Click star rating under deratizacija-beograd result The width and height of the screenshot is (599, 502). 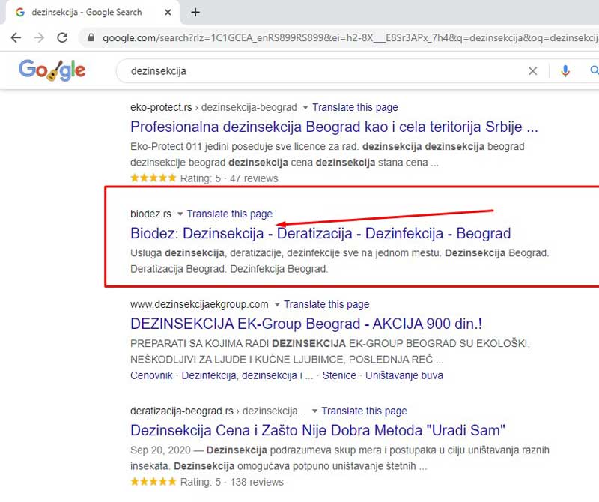153,481
